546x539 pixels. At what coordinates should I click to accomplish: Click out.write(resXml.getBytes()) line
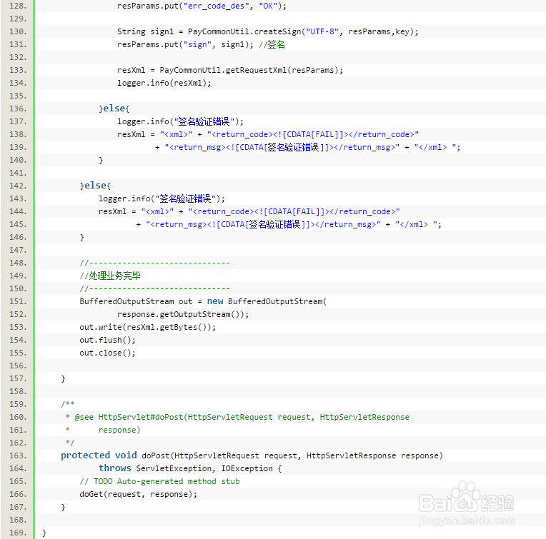click(148, 327)
